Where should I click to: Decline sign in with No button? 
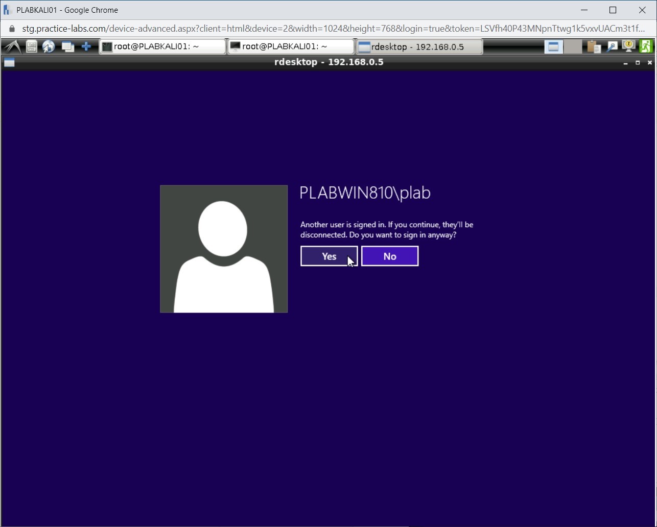tap(390, 256)
